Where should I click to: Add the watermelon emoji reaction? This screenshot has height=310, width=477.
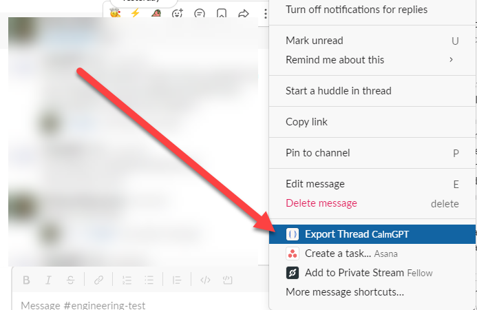[x=156, y=13]
